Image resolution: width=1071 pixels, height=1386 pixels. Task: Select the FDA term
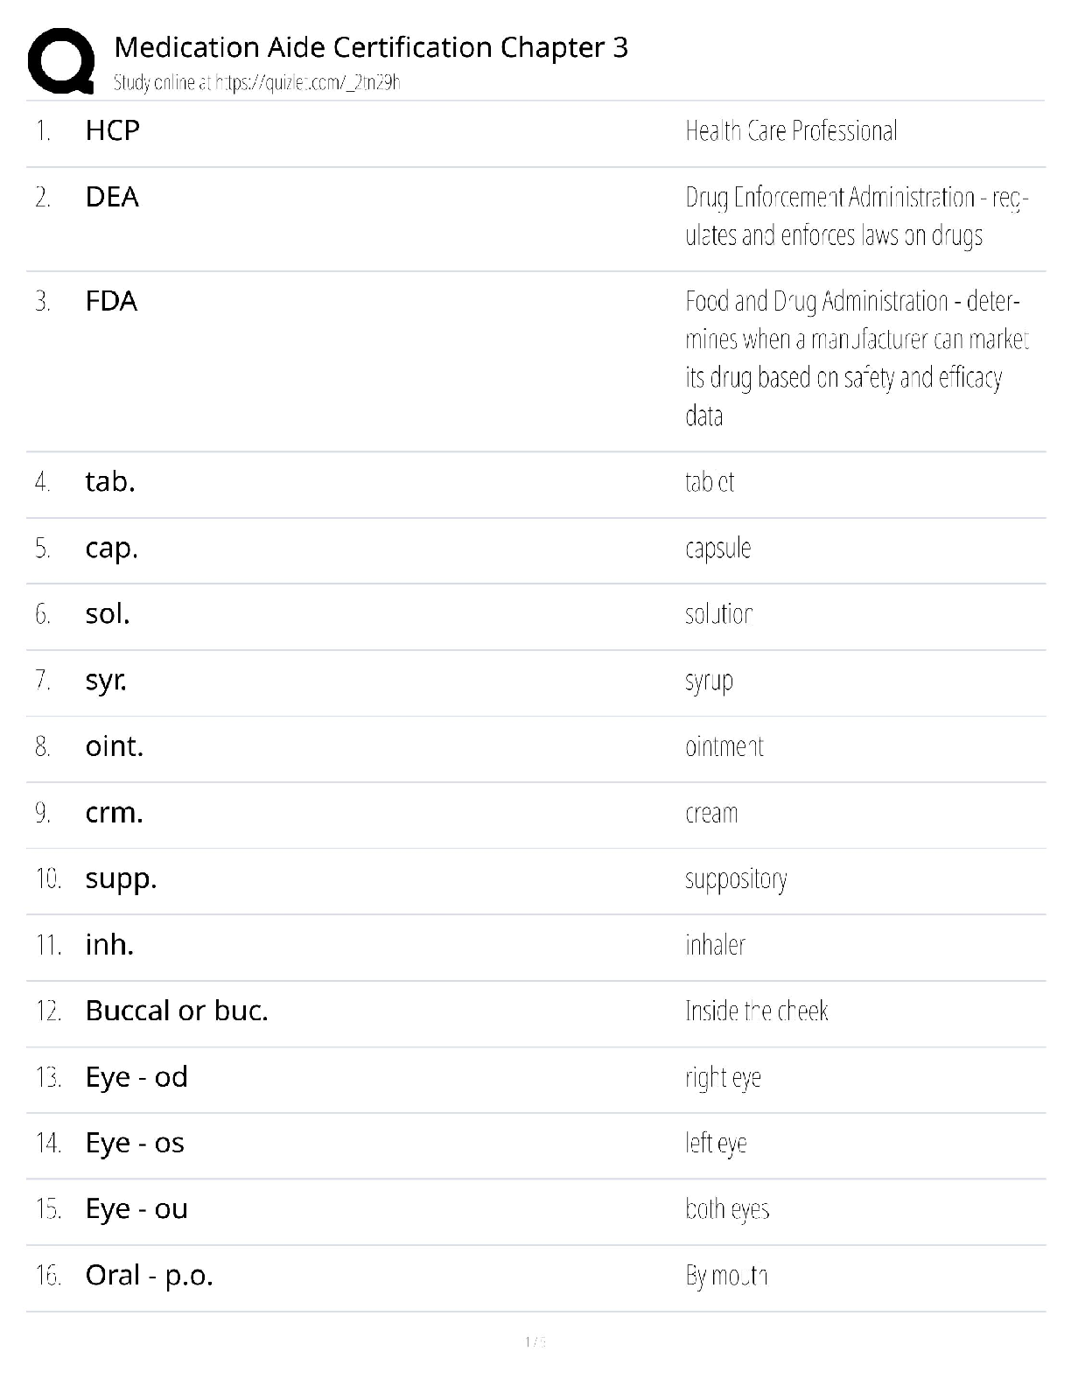[x=111, y=301]
